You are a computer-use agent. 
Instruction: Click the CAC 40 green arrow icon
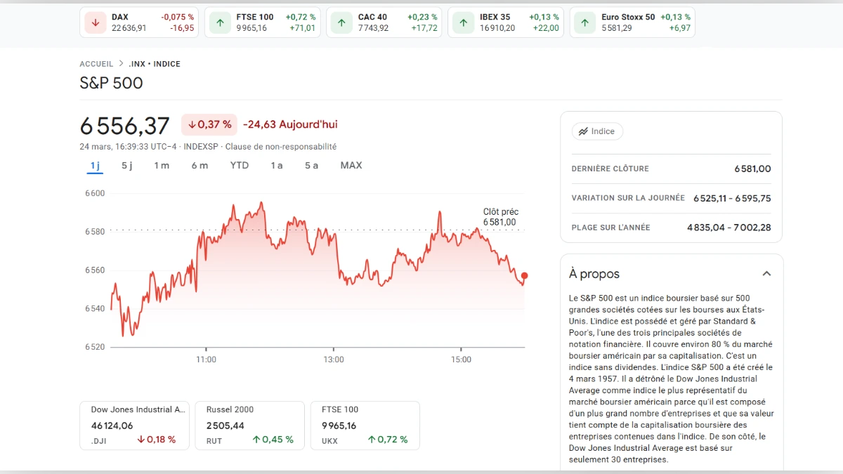341,22
